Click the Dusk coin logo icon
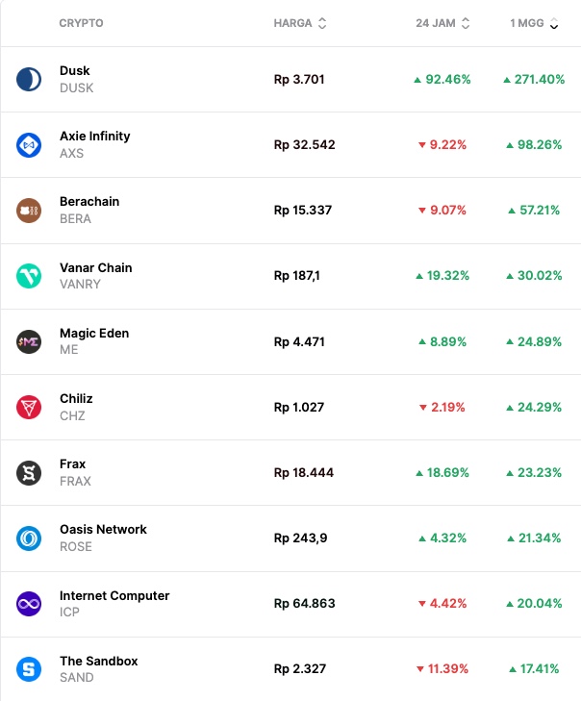581x701 pixels. [29, 79]
